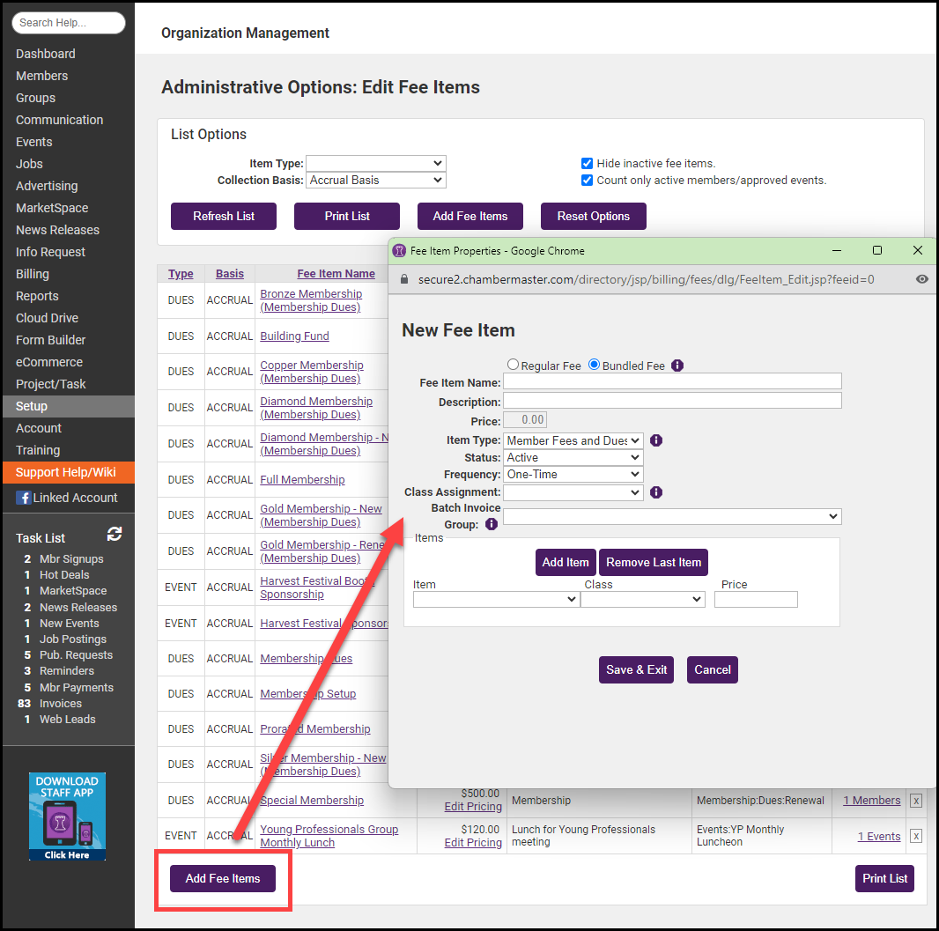The width and height of the screenshot is (939, 931).
Task: Go to Reports in the sidebar
Action: click(x=37, y=296)
